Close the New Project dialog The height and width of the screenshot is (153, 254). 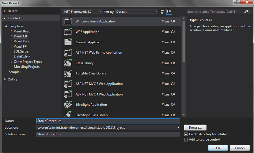pos(247,2)
